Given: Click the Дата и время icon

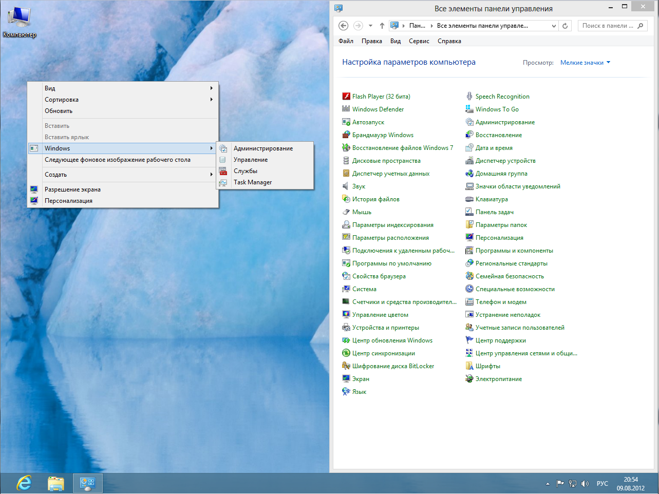Looking at the screenshot, I should tap(469, 148).
